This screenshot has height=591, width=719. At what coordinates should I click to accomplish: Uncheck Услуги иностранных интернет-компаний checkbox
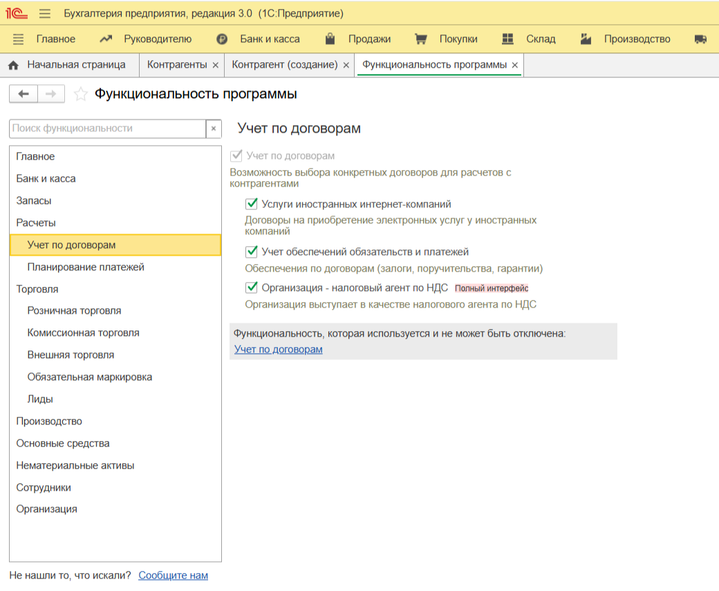coord(252,204)
